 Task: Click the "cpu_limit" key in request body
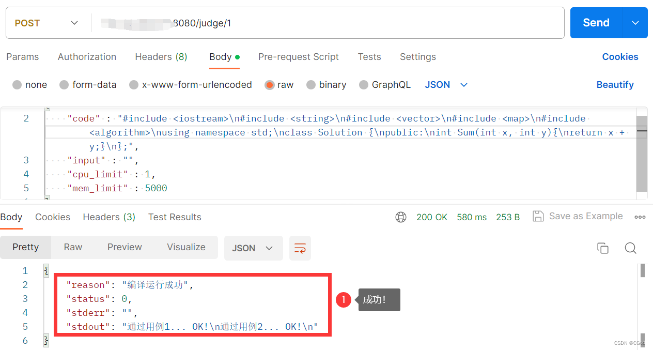tap(97, 174)
